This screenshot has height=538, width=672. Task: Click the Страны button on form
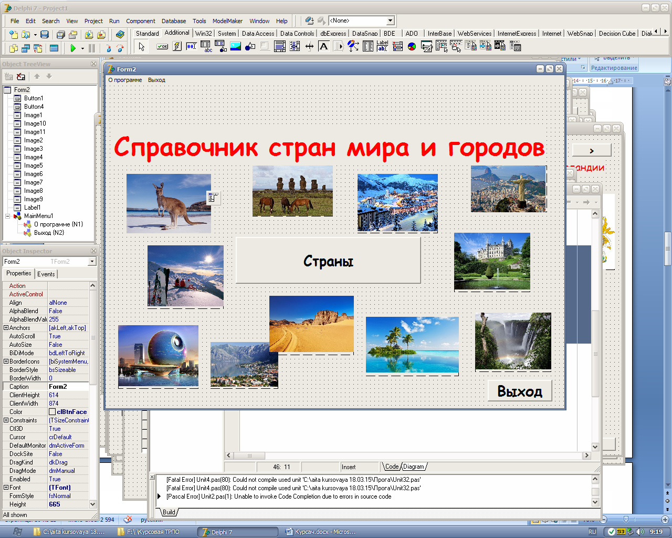point(328,261)
